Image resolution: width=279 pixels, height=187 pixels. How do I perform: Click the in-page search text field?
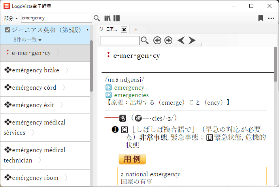[x=119, y=40]
